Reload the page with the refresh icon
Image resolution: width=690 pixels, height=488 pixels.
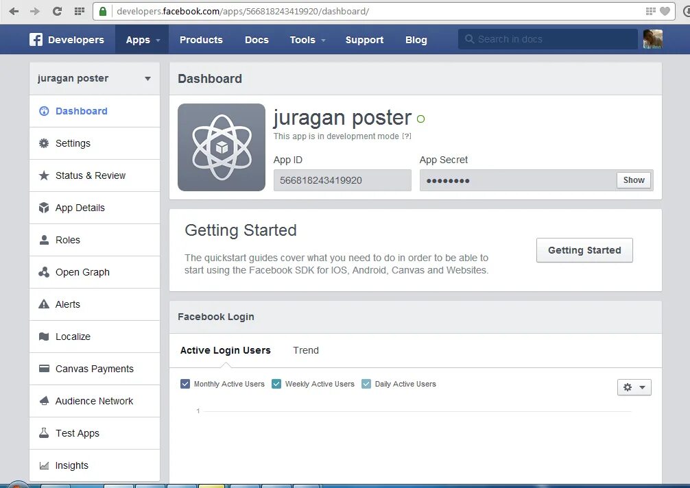pos(57,11)
